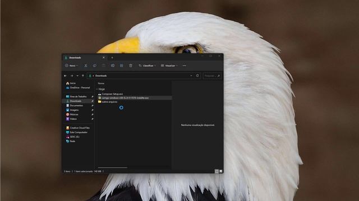The height and width of the screenshot is (201, 359).
Task: Unpin Área de Trabalho using its pin icon
Action: tap(92, 97)
